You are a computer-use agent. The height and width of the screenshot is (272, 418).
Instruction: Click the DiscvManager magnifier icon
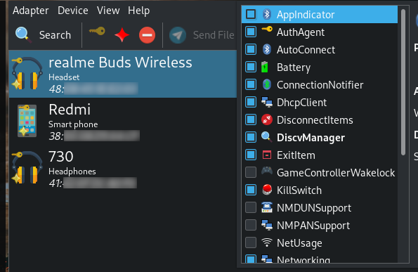coord(267,137)
